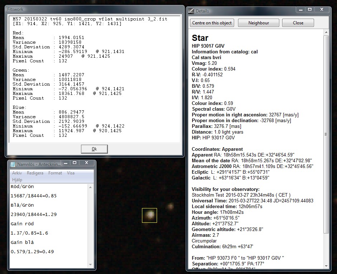Open Visa menu in Notepad
The width and height of the screenshot is (337, 274).
[x=71, y=173]
